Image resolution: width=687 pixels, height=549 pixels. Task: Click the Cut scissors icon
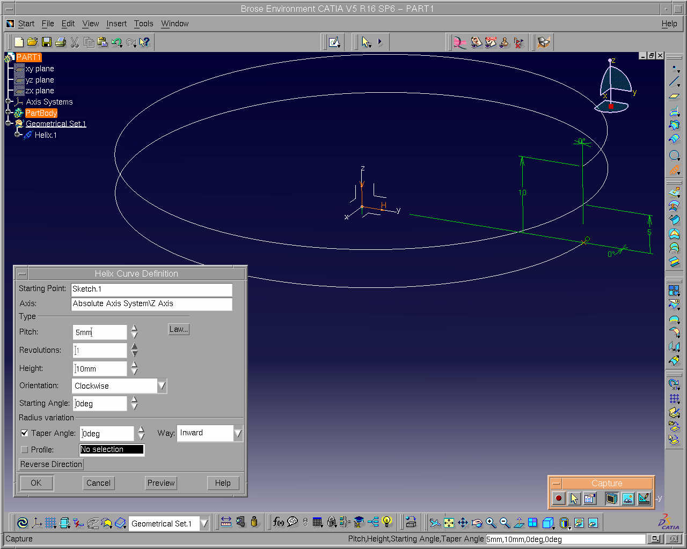tap(75, 42)
